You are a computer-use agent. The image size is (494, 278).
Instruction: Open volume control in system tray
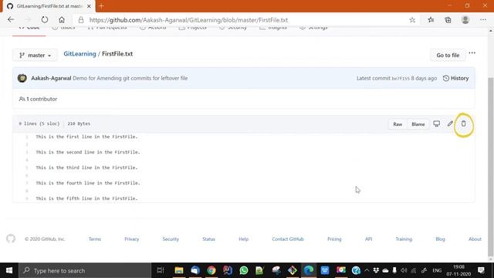point(404,270)
